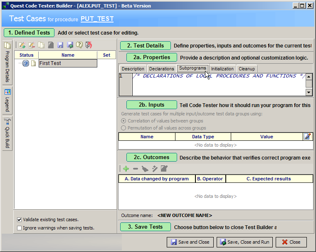Select the First Test name cell
The width and height of the screenshot is (316, 252).
(x=68, y=63)
